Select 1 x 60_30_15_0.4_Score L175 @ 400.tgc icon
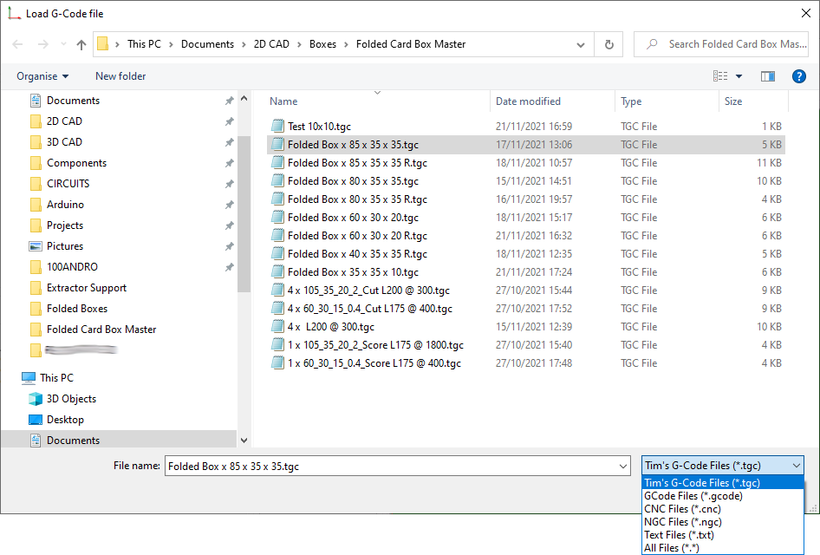Screen dimensions: 820x555 277,363
